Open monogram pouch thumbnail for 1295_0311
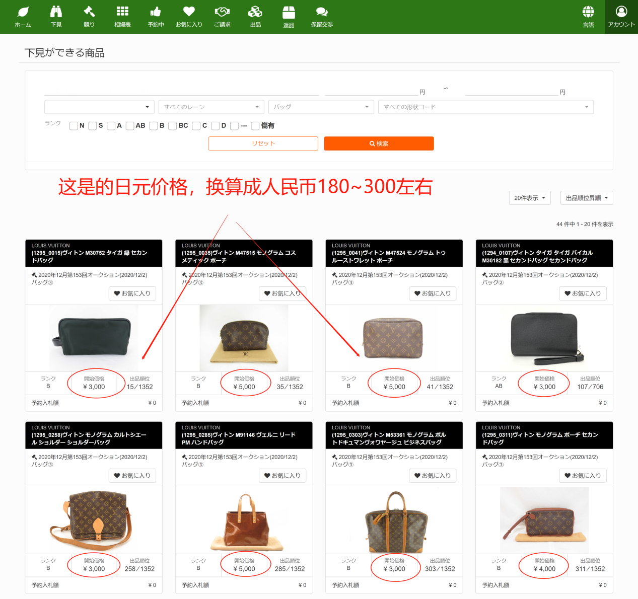Viewport: 638px width, 599px height. [x=544, y=520]
